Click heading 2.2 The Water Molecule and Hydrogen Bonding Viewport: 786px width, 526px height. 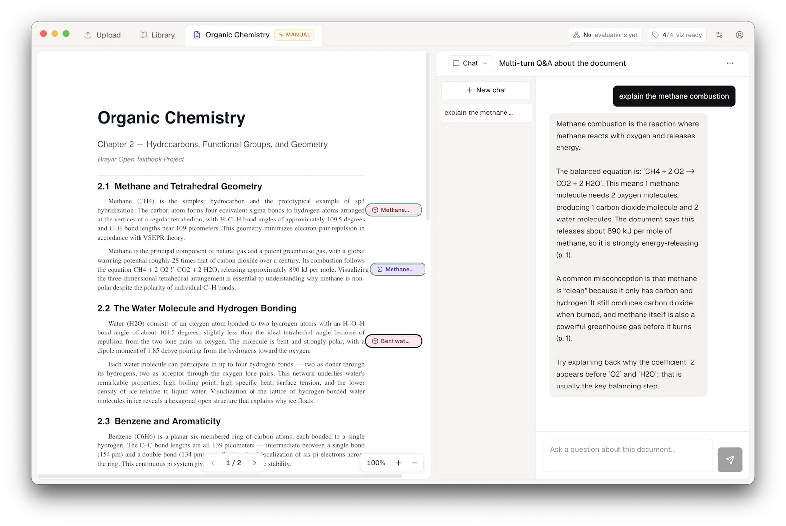coord(197,309)
